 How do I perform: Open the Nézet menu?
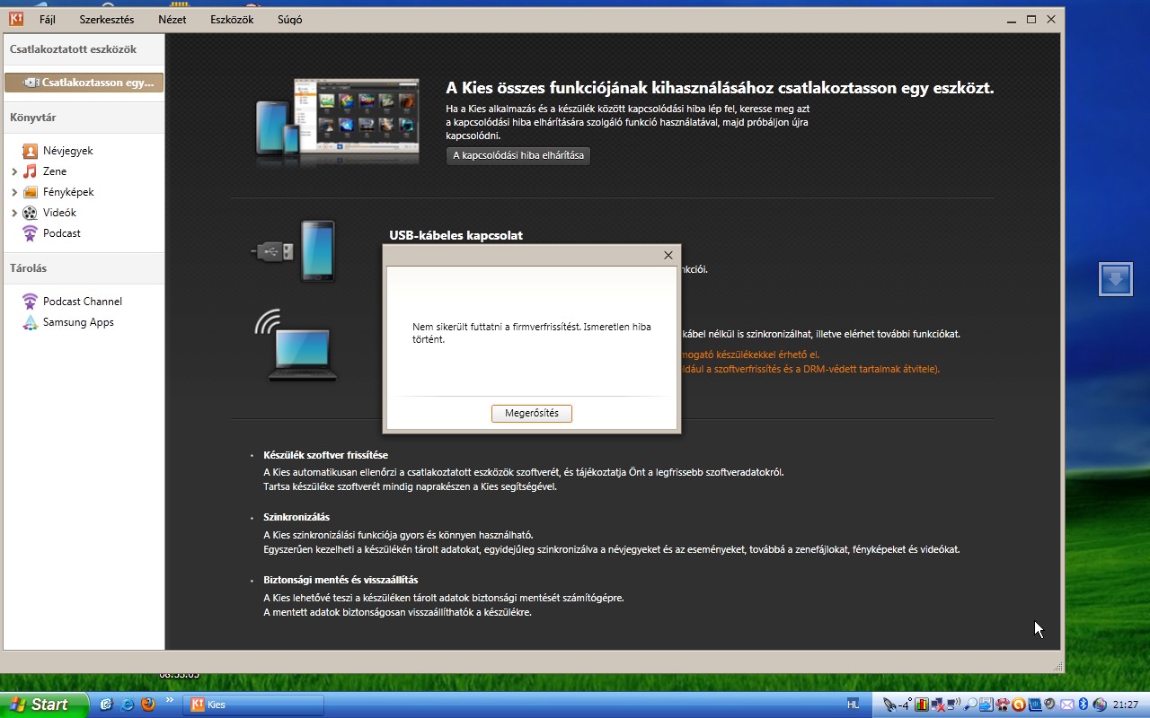click(x=172, y=19)
